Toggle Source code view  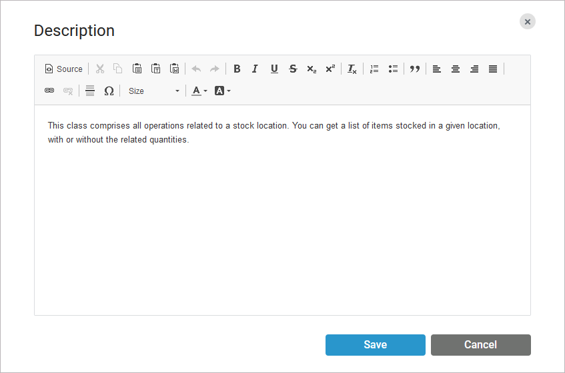pos(63,69)
